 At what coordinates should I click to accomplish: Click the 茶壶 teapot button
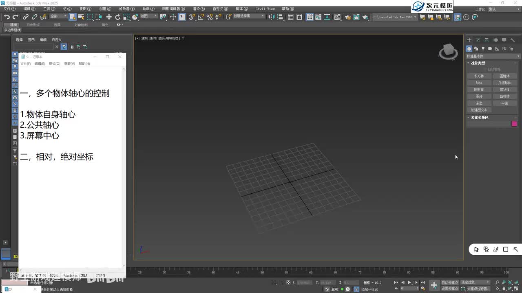(x=479, y=103)
